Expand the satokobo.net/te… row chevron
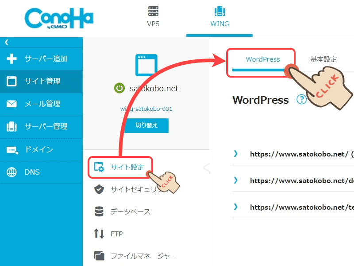 click(x=236, y=207)
